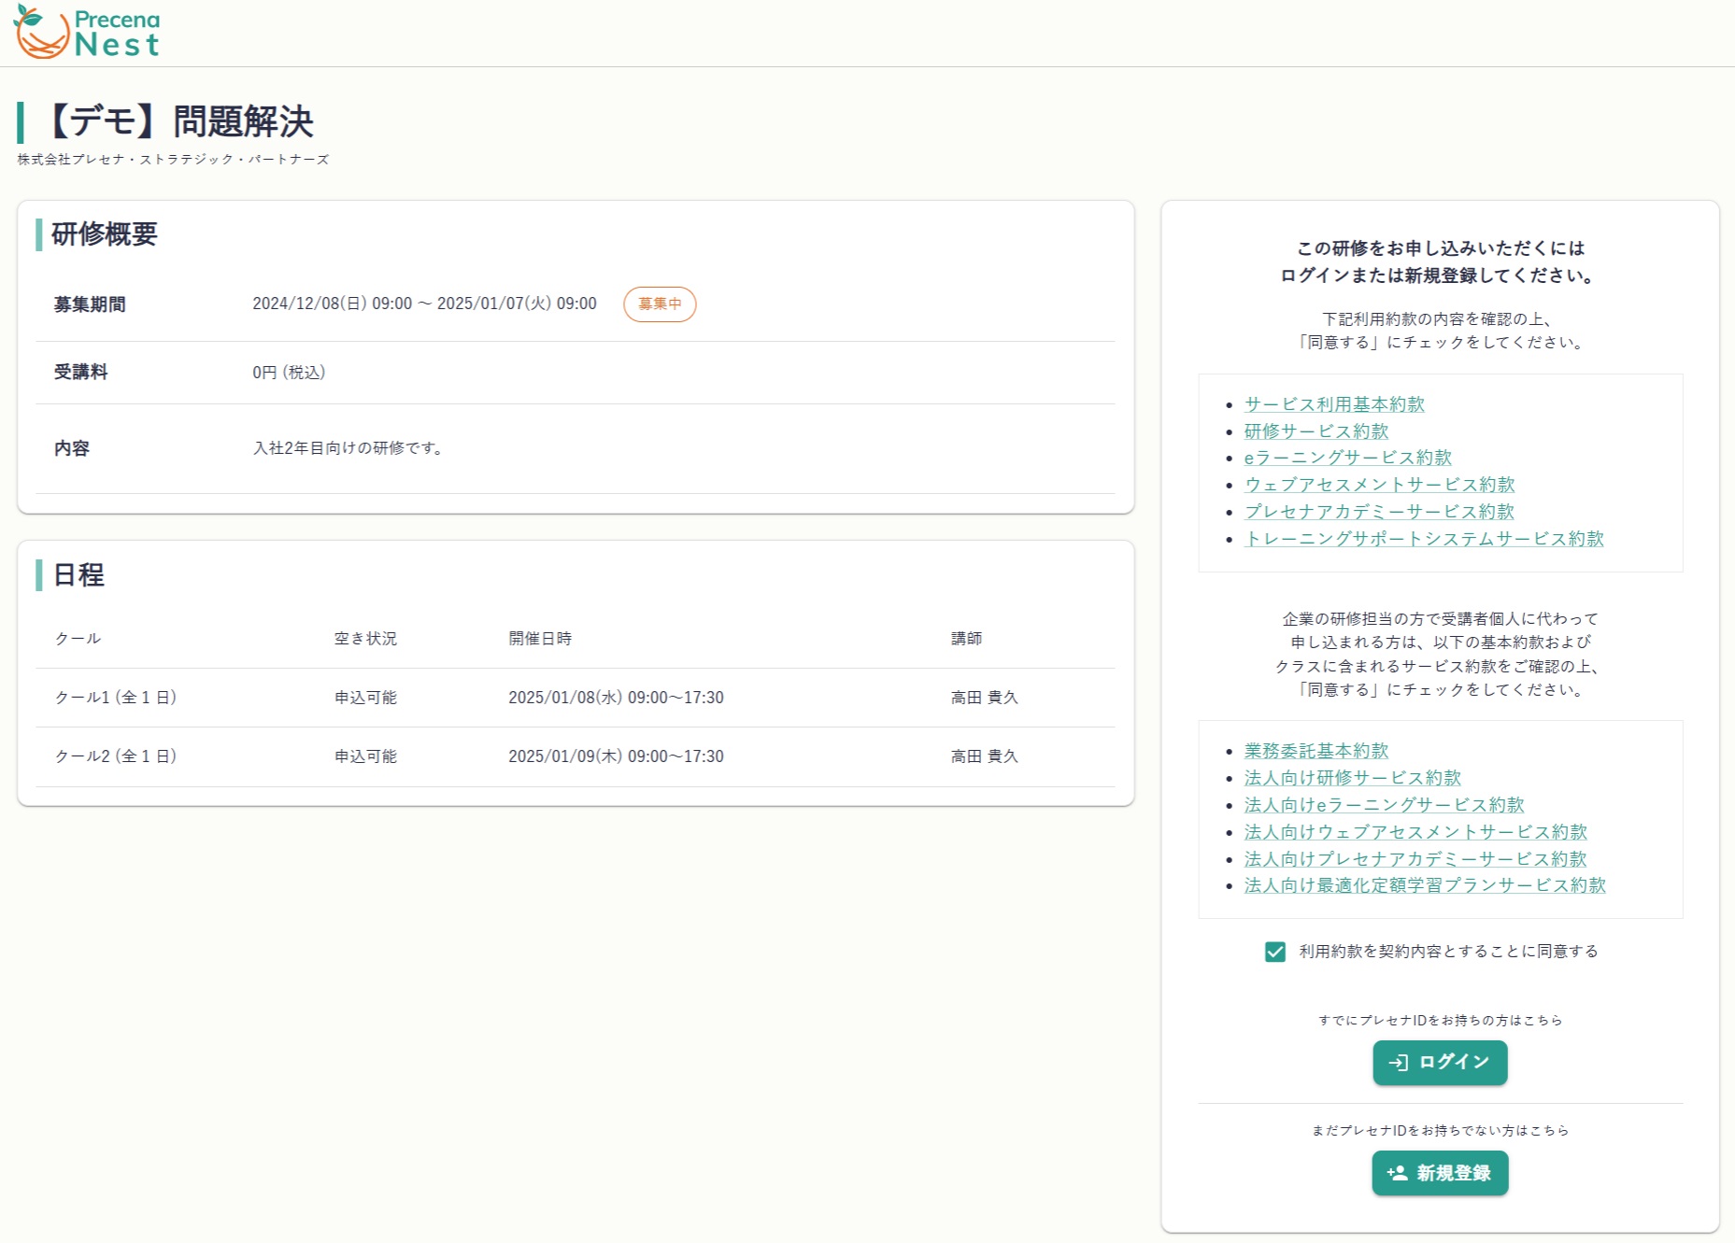Click the Precena Nest logo

point(87,33)
